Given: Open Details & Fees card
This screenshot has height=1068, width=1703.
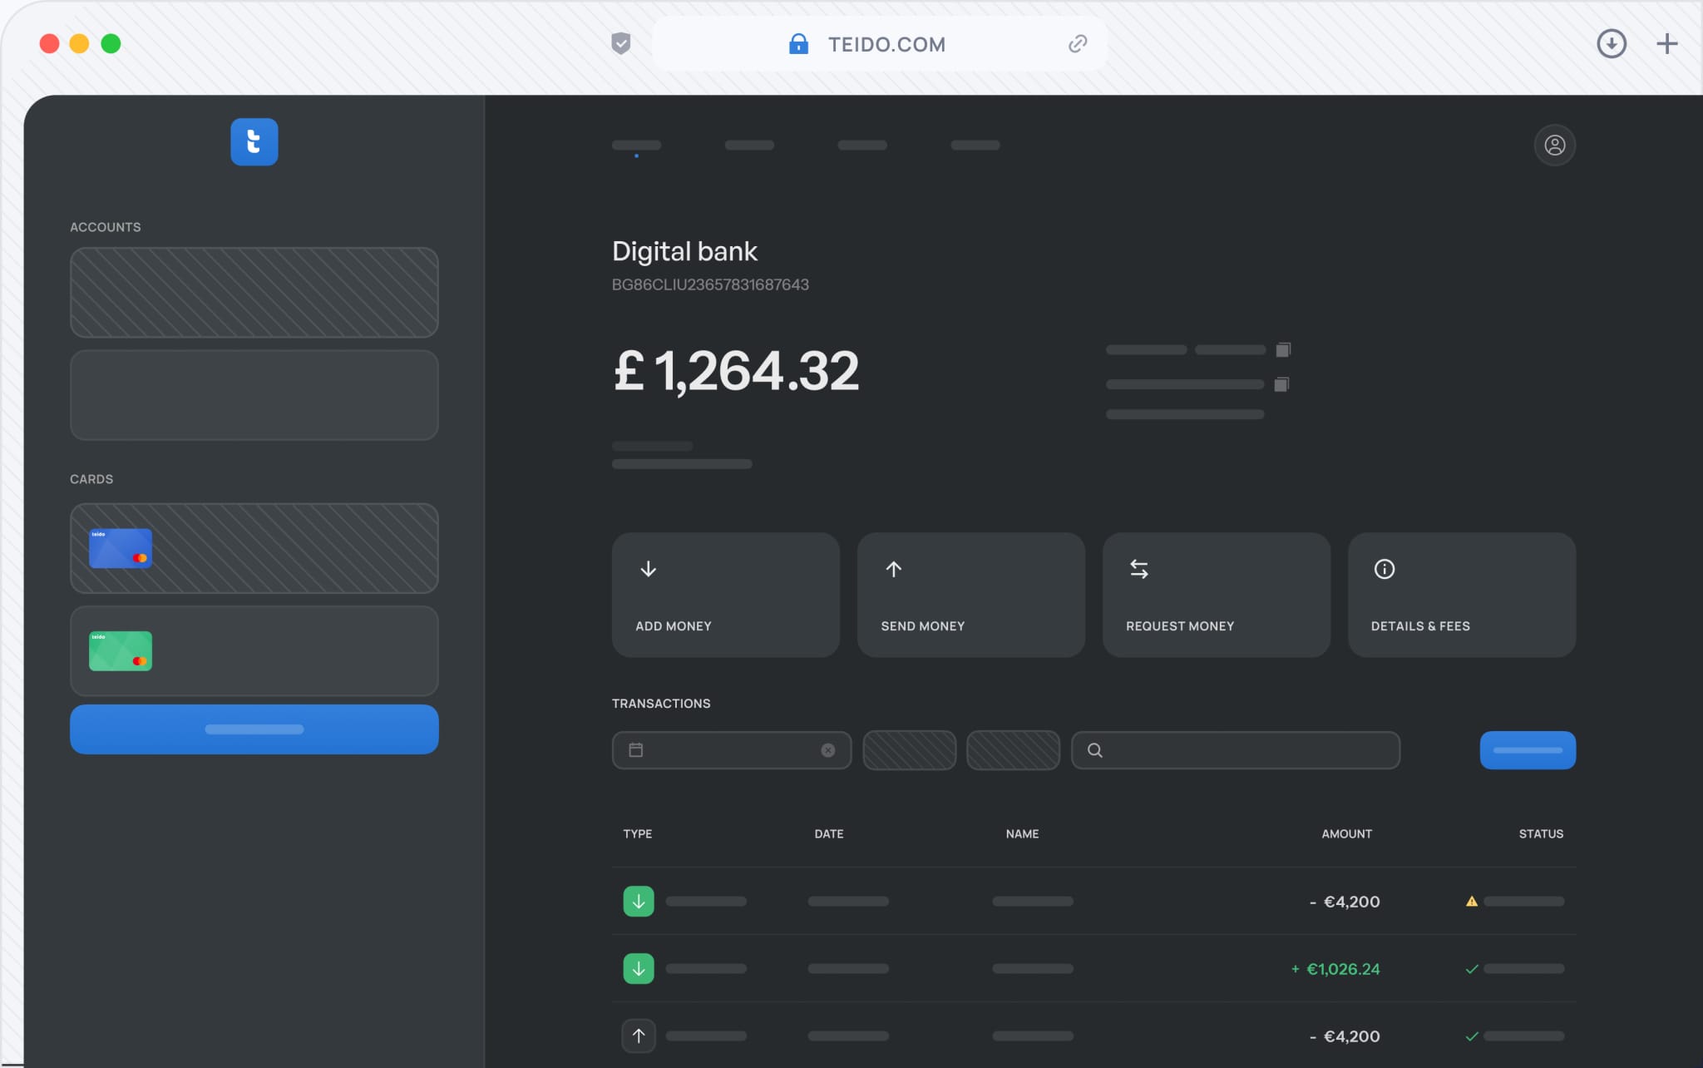Looking at the screenshot, I should pos(1462,596).
